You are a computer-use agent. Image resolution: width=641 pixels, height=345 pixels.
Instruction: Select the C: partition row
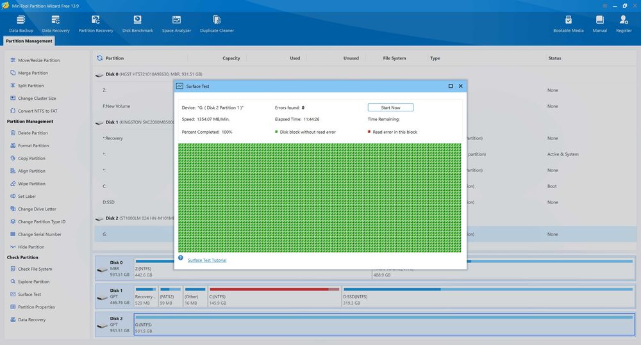coord(135,186)
